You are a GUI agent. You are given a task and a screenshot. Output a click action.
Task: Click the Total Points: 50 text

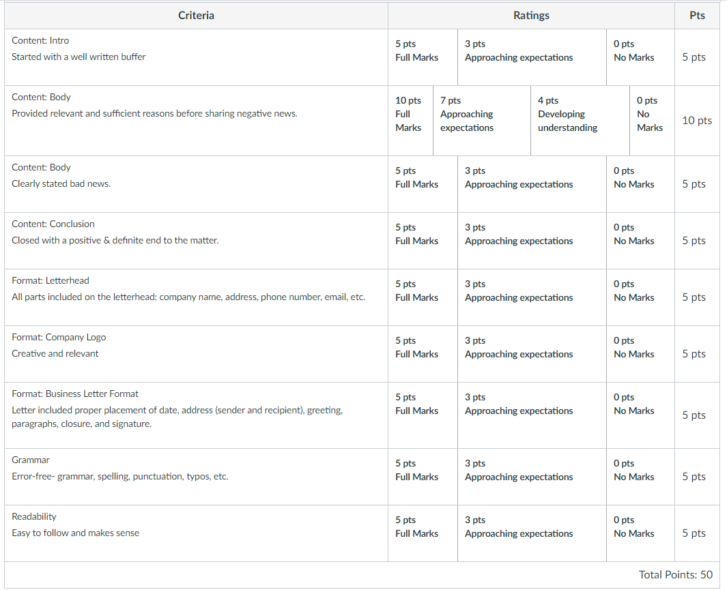tap(676, 575)
